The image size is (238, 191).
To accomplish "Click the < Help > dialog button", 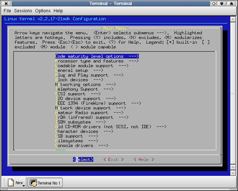I will pyautogui.click(x=144, y=159).
